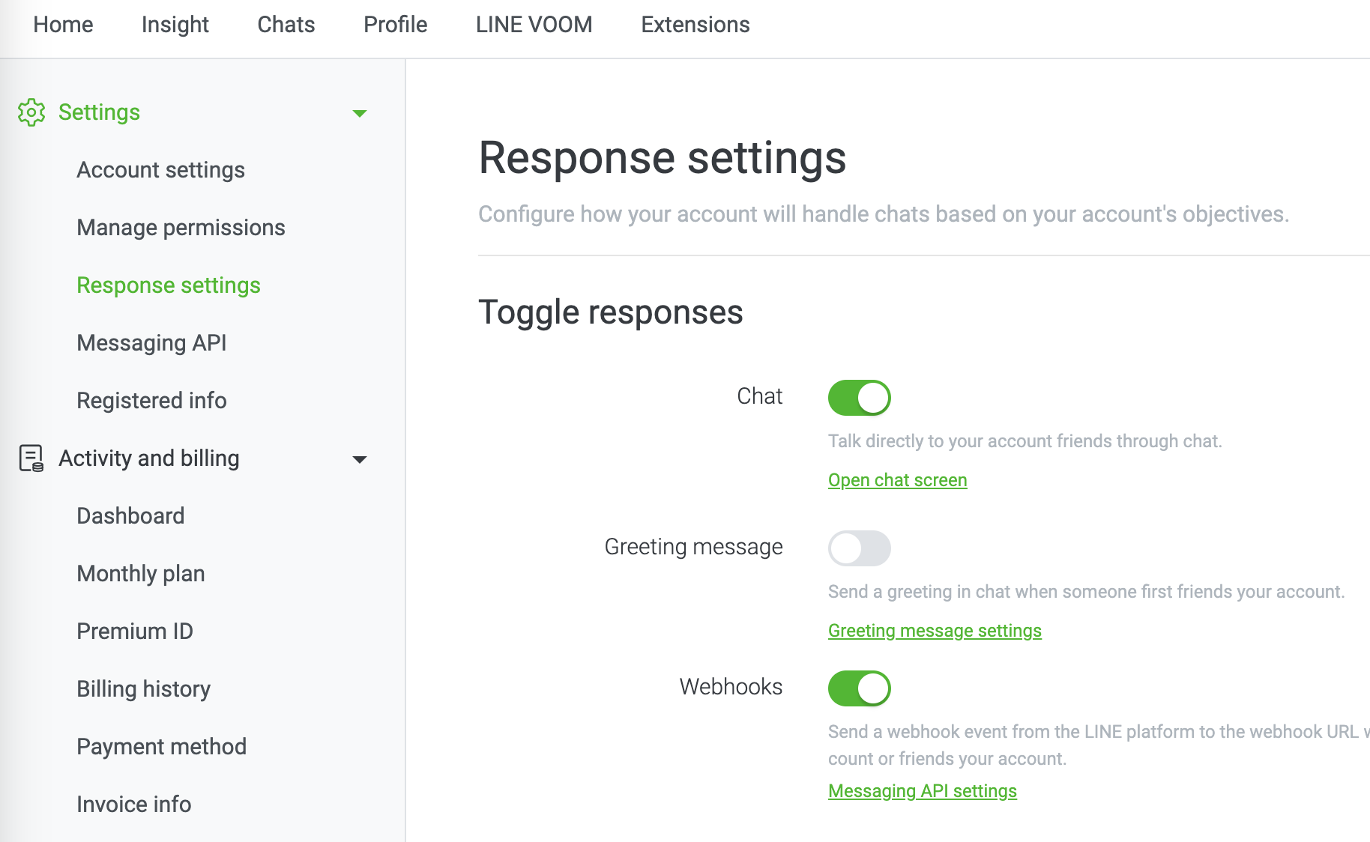Select Messaging API sidebar item

coord(151,343)
